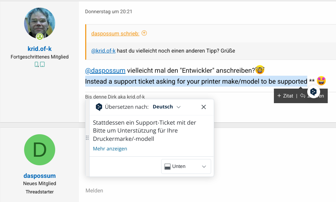Screen dimensions: 336x202
Task: Click the 'Melden' report link
Action: click(x=94, y=191)
